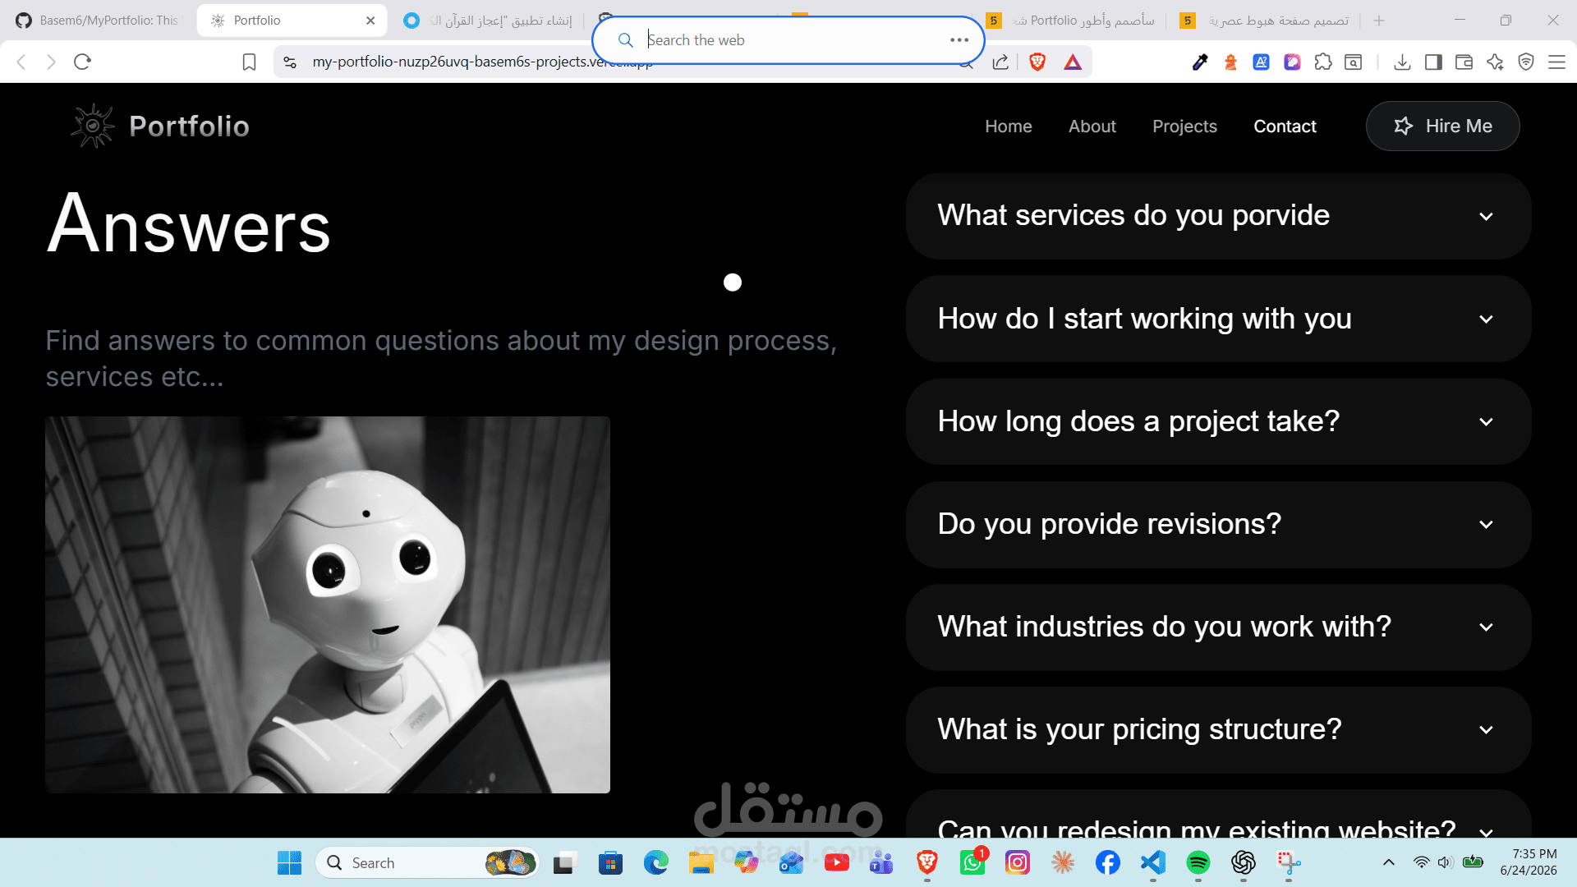
Task: Open File Explorer from the taskbar
Action: pyautogui.click(x=701, y=862)
